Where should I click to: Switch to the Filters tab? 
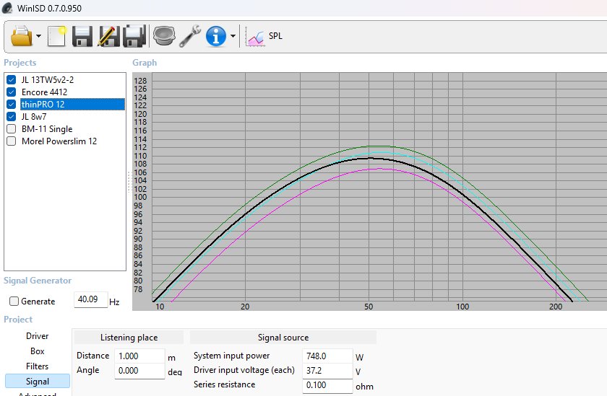coord(37,366)
